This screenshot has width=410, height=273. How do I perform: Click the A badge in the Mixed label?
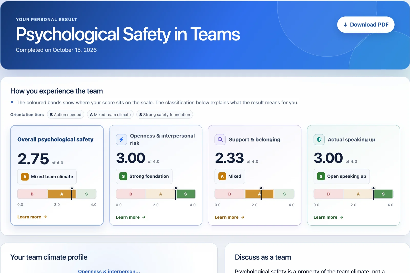tap(222, 176)
